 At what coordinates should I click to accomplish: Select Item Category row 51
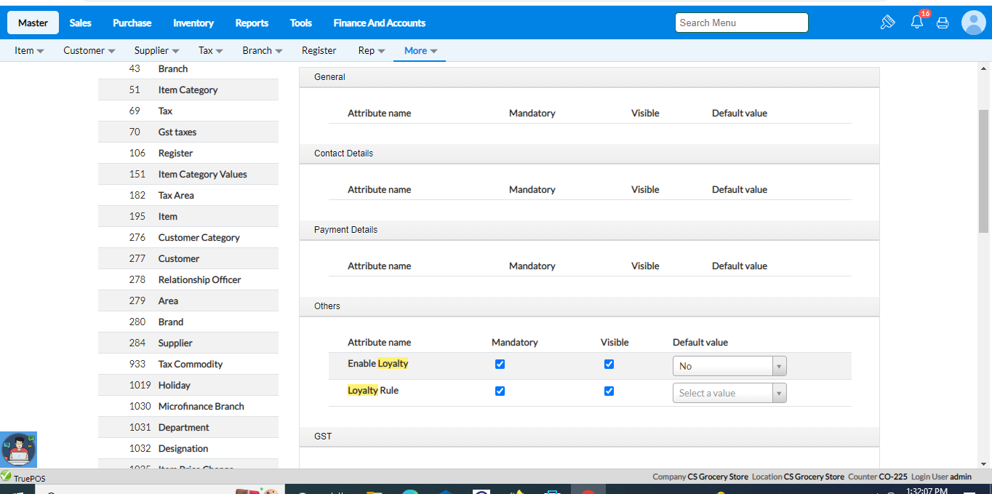(188, 89)
